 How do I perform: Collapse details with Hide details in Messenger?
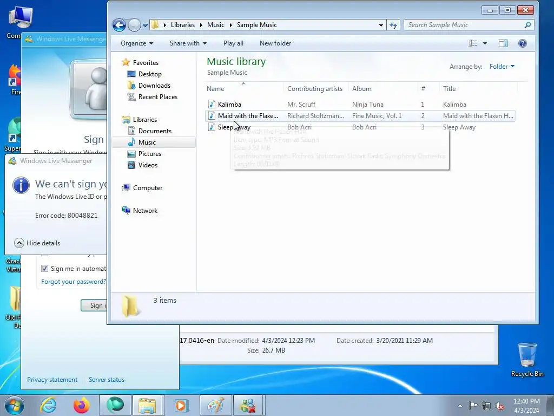pos(37,243)
